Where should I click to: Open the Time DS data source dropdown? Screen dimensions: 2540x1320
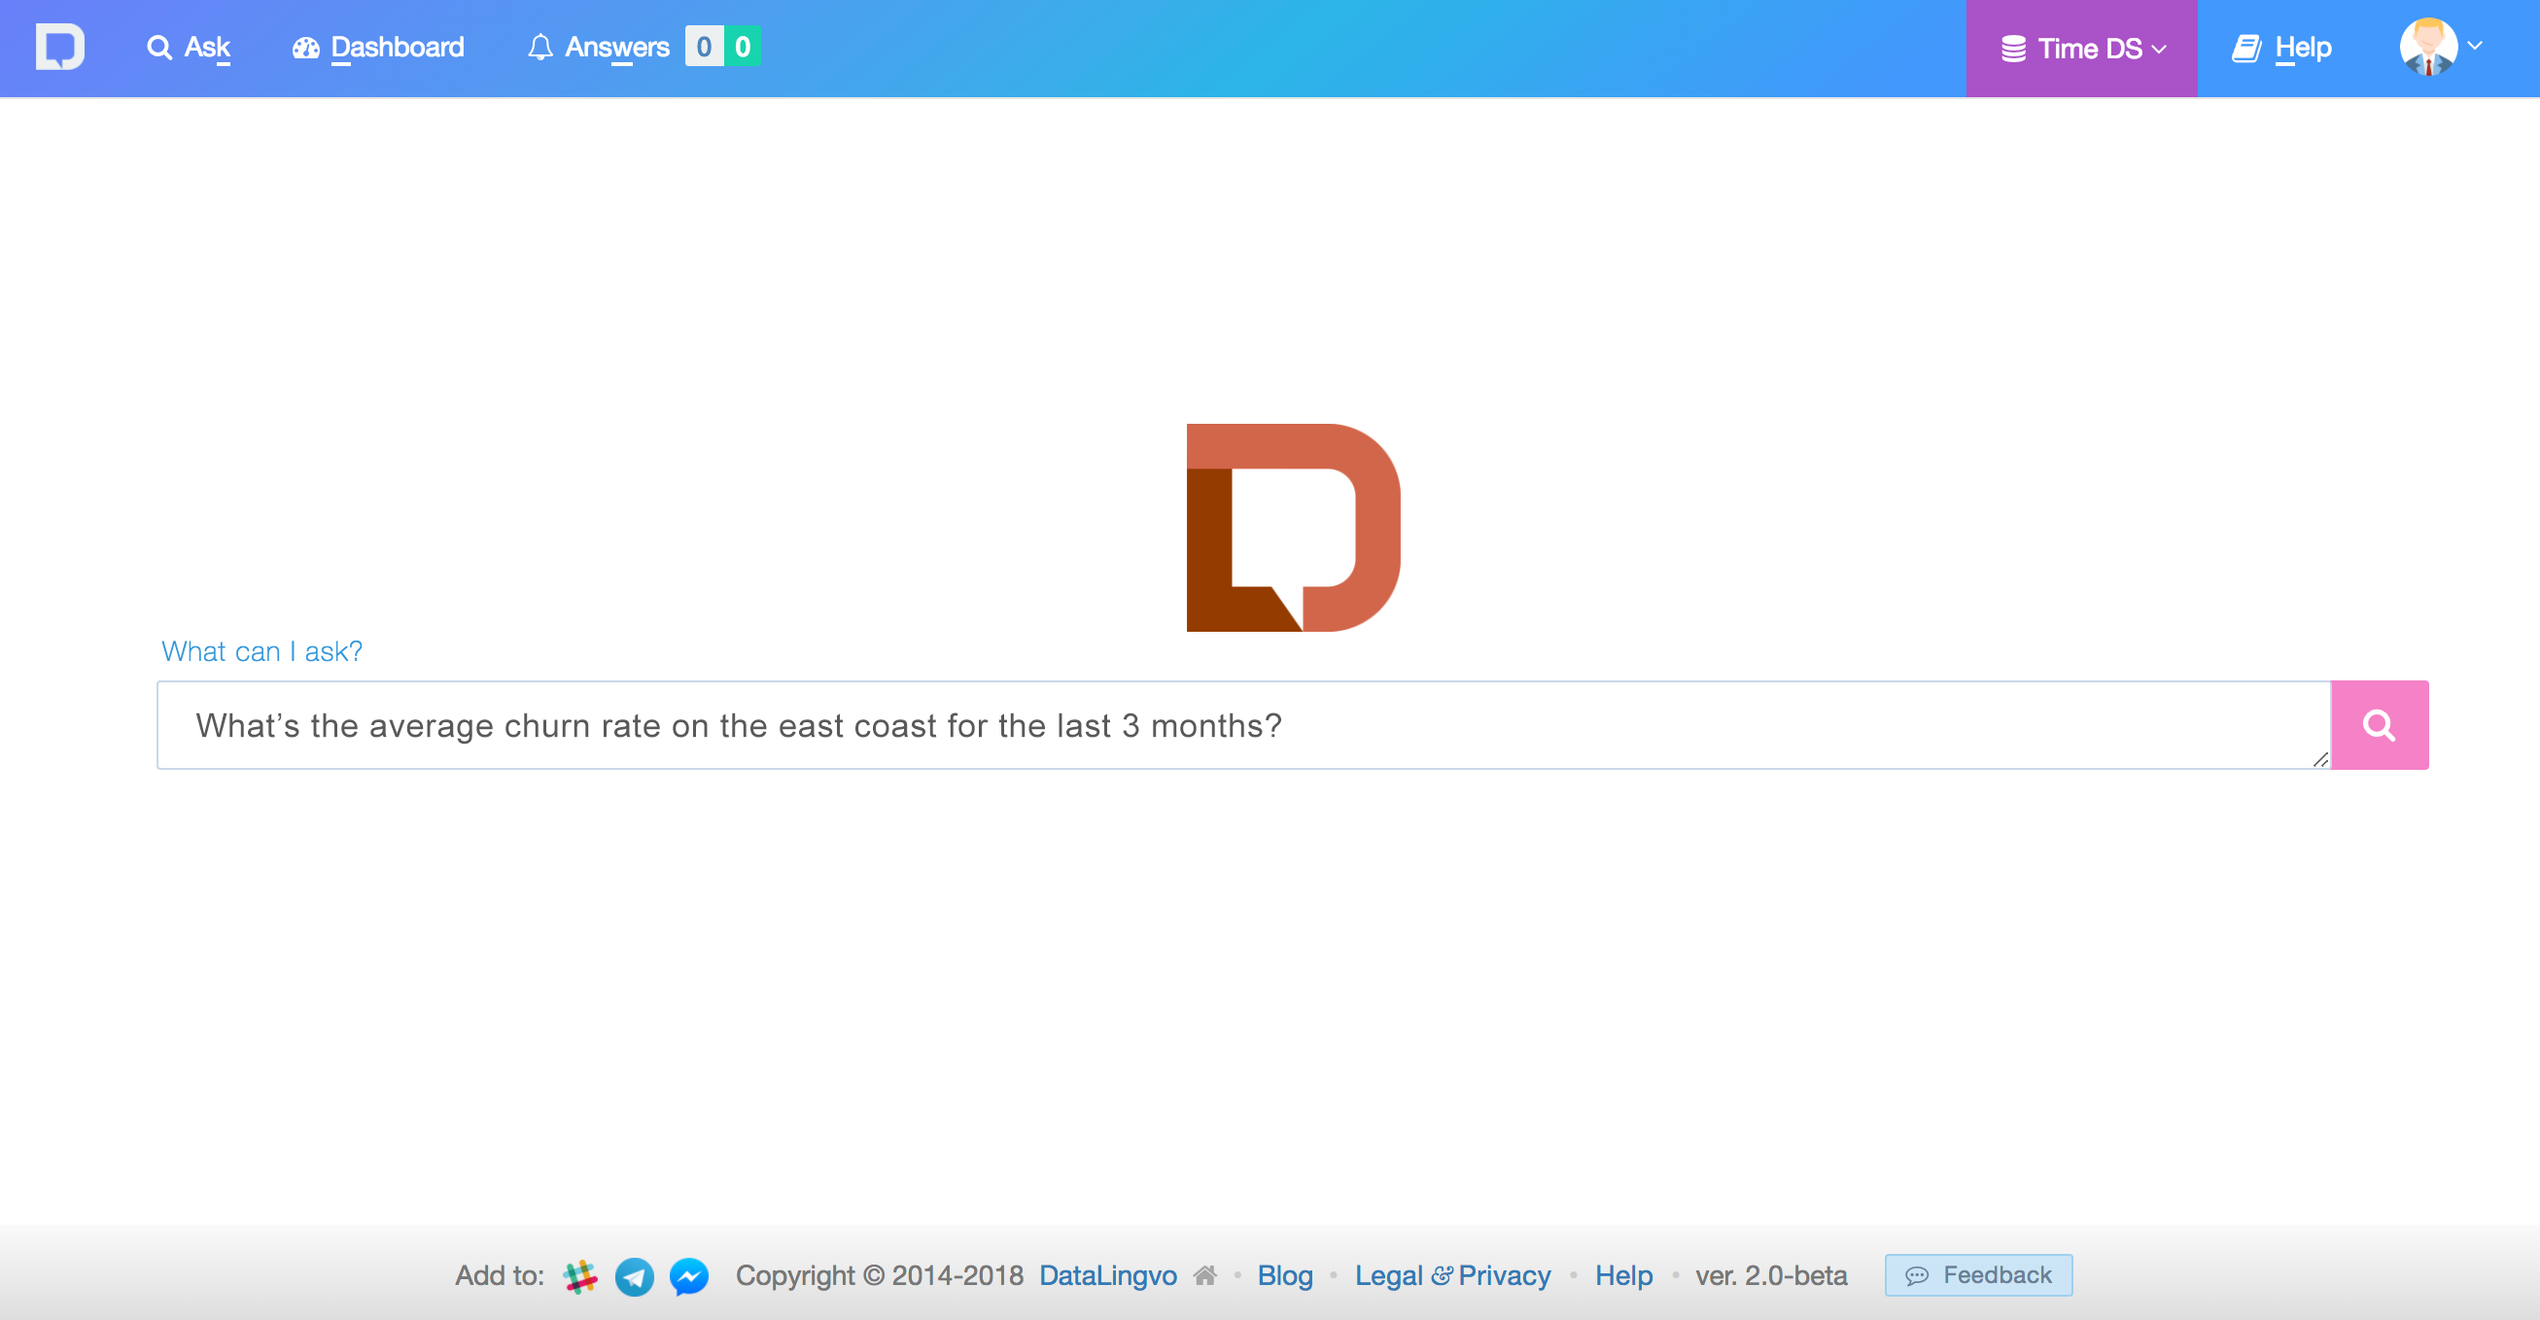[2081, 49]
